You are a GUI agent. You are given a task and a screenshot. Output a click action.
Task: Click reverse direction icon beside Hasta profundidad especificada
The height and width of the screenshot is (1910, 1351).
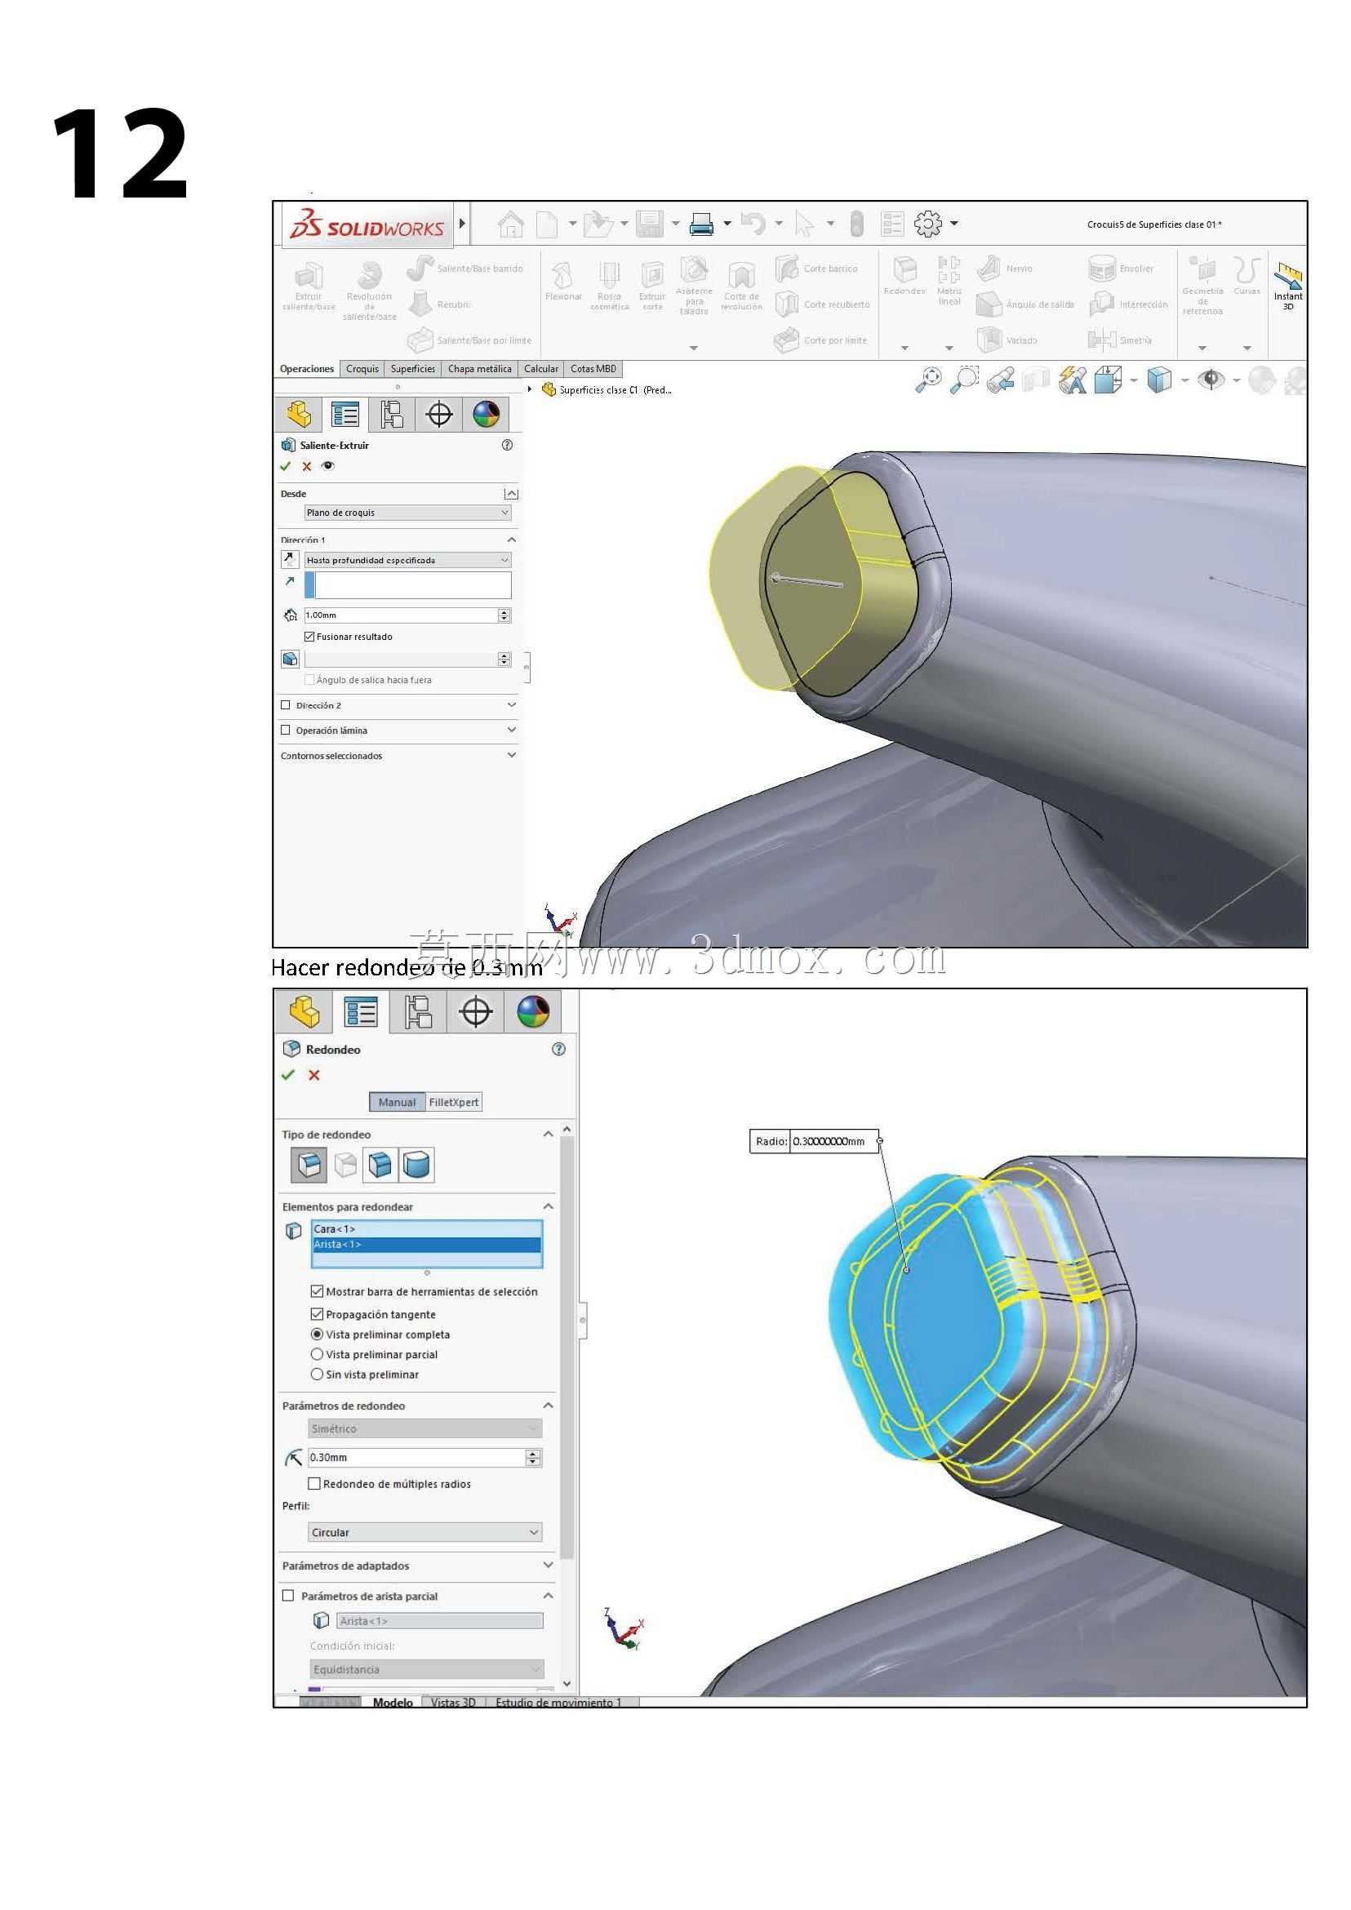pyautogui.click(x=290, y=560)
